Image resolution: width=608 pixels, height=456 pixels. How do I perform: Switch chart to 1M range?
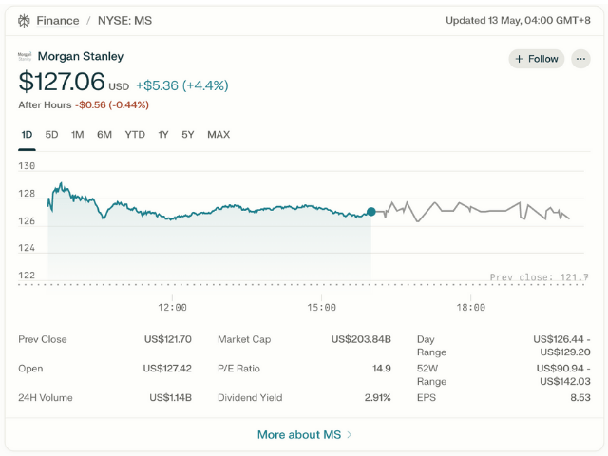point(77,135)
